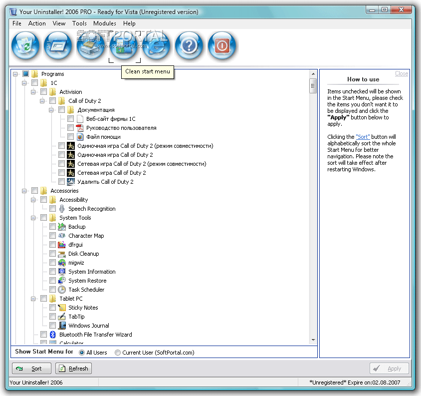The image size is (421, 396).
Task: Collapse the Tablet PC folder node
Action: tap(33, 299)
